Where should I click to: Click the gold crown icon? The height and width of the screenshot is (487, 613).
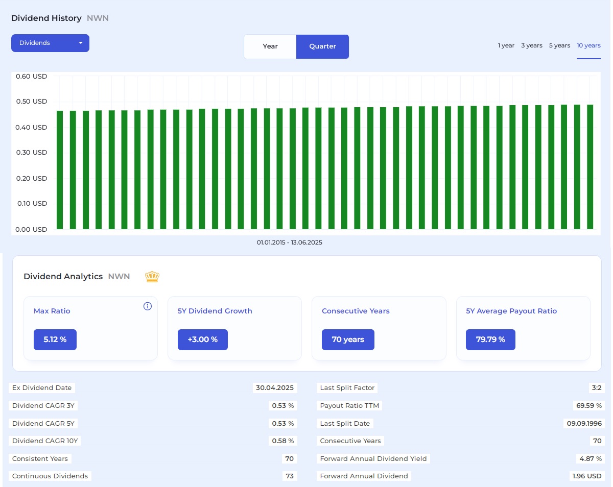point(152,277)
